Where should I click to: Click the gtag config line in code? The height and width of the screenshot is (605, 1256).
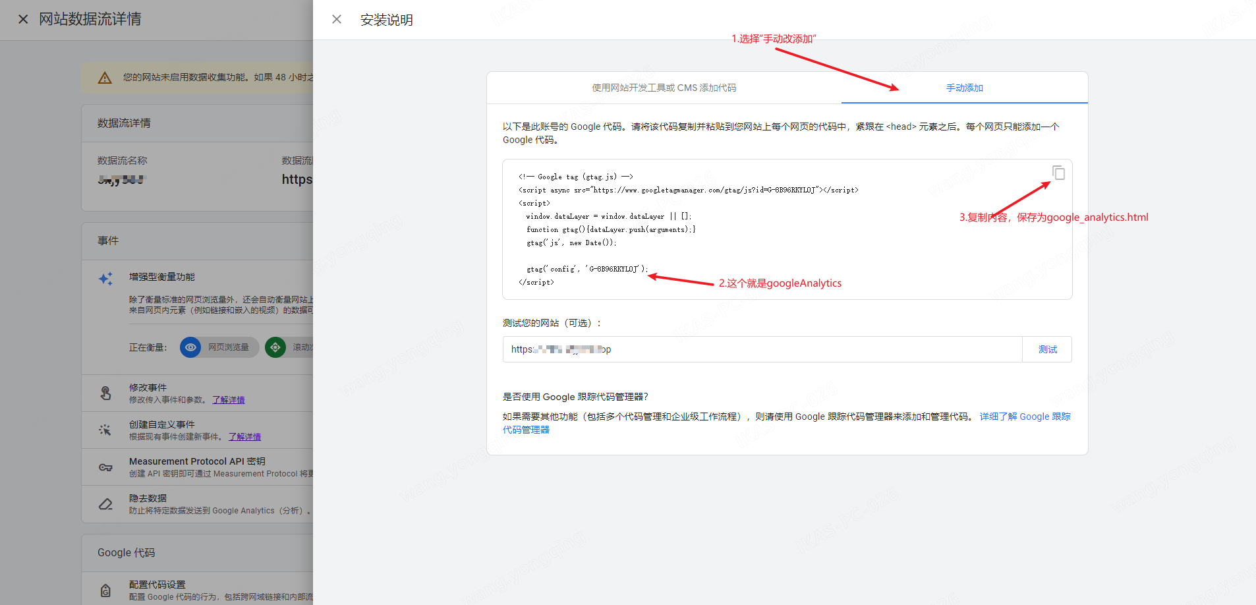[x=587, y=269]
